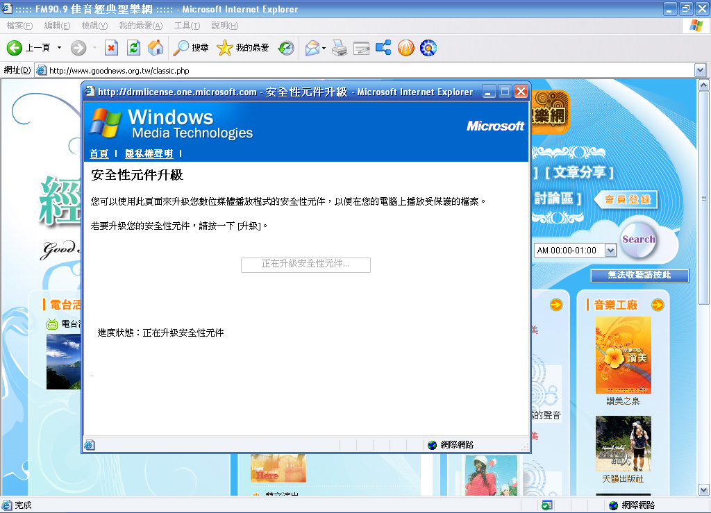The image size is (711, 513).
Task: Click the Print icon in toolbar
Action: point(339,48)
